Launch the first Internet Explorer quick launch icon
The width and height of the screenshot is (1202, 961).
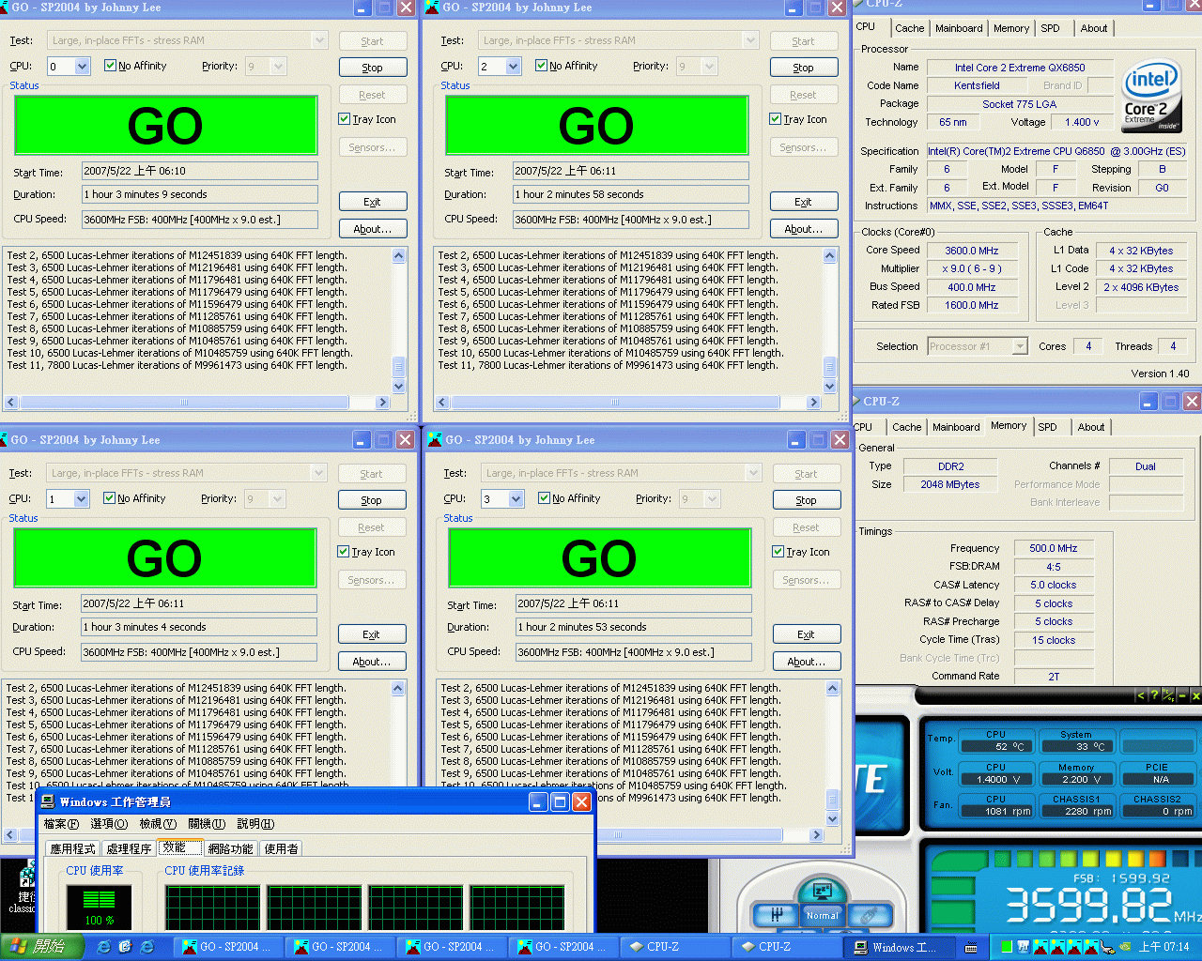click(103, 947)
